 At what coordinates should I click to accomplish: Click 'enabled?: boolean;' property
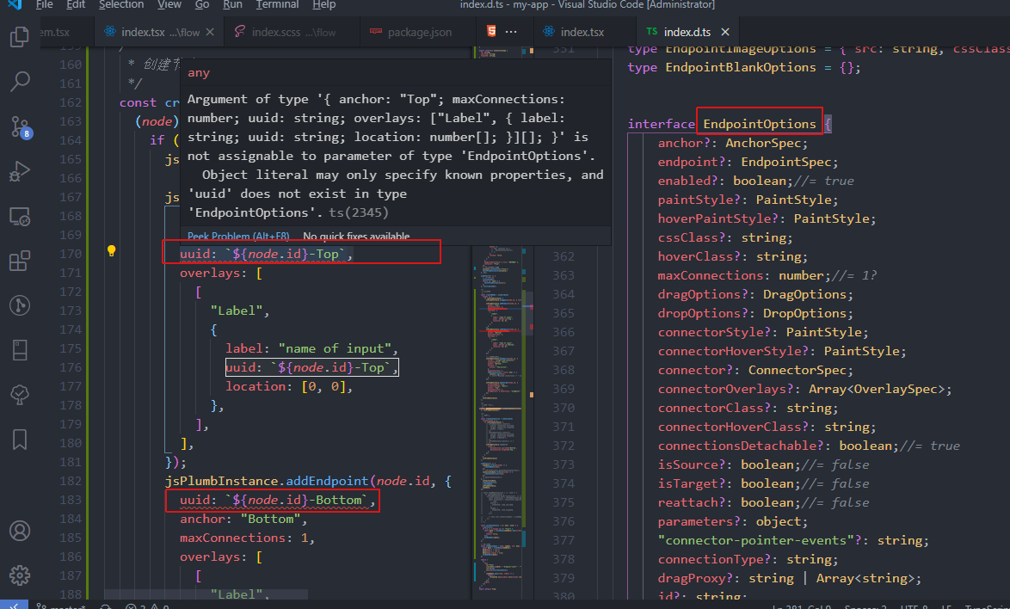click(x=725, y=181)
